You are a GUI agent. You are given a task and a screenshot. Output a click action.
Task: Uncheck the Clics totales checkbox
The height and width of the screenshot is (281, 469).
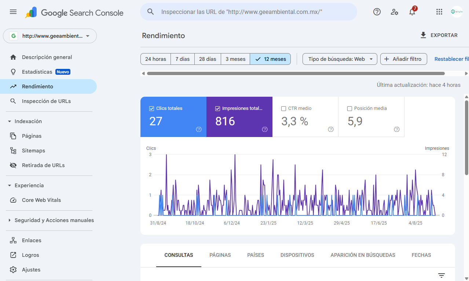(x=151, y=108)
